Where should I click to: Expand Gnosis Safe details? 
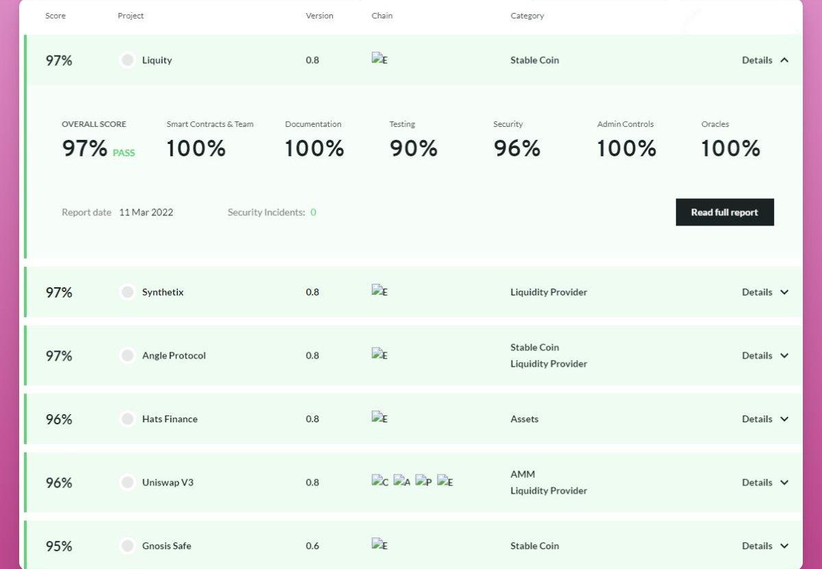[765, 546]
